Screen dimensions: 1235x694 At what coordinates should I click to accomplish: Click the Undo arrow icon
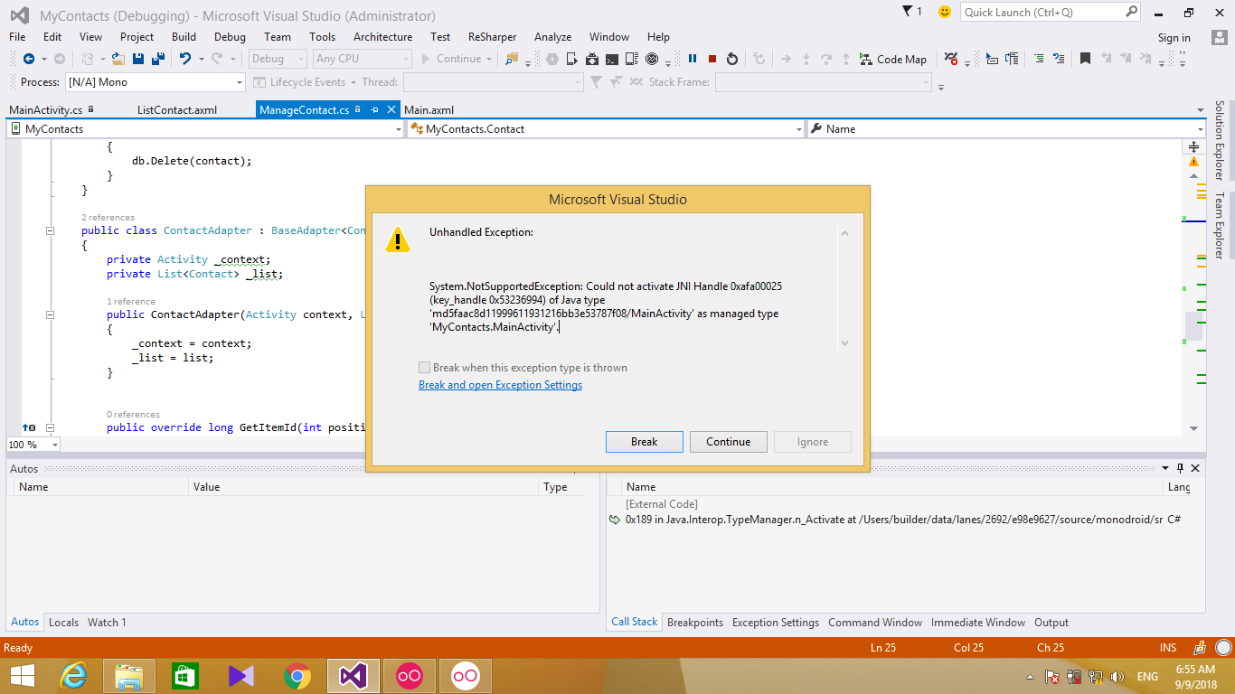184,59
